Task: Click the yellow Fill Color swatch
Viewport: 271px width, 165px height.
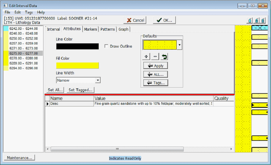Action: (77, 66)
